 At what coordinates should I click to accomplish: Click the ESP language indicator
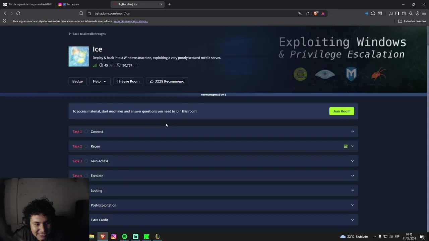click(x=397, y=237)
